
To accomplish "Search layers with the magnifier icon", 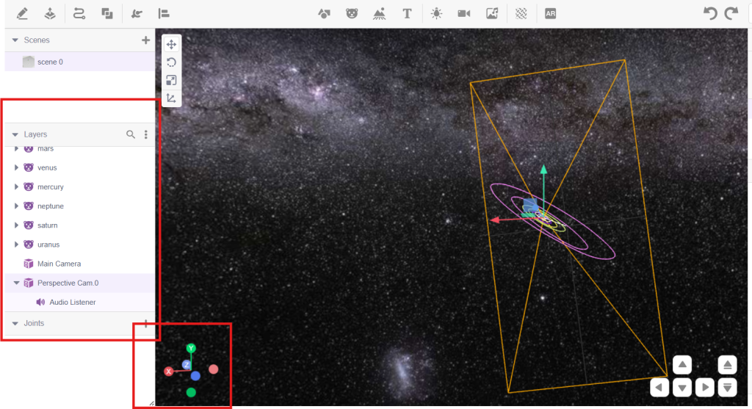I will [131, 134].
